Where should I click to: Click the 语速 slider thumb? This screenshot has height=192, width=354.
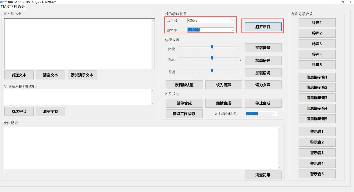[212, 58]
